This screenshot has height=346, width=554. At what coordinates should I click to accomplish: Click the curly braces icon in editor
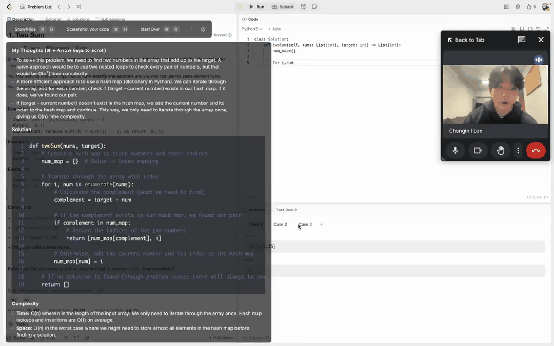[x=530, y=29]
